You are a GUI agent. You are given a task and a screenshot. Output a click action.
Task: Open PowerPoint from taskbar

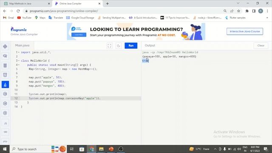point(111,149)
